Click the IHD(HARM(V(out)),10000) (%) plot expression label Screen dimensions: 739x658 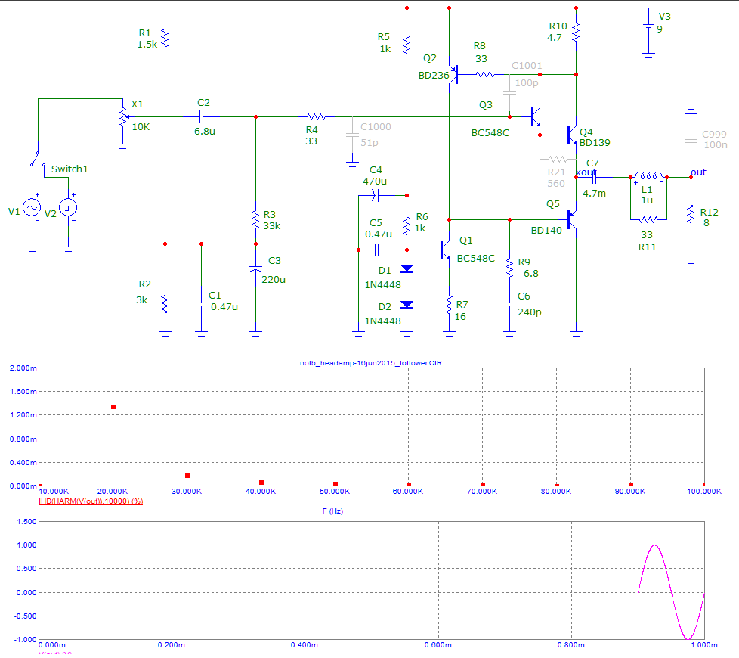click(x=91, y=501)
